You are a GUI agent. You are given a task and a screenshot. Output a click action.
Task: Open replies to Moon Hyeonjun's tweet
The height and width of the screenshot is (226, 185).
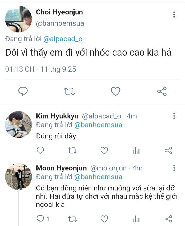click(41, 219)
